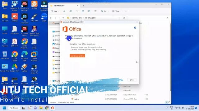199x111 pixels.
Task: Click the Refresh button in Explorer
Action: [124, 18]
